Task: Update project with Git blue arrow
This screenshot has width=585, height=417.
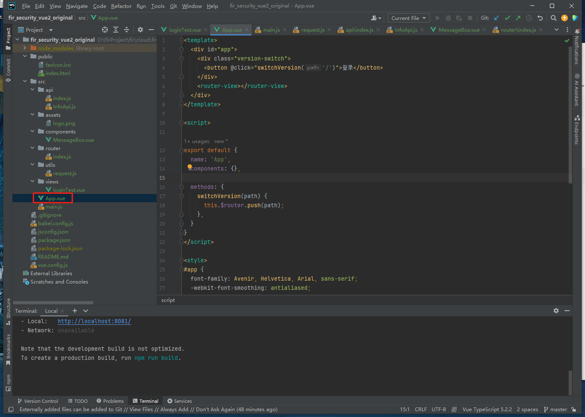Action: [496, 18]
